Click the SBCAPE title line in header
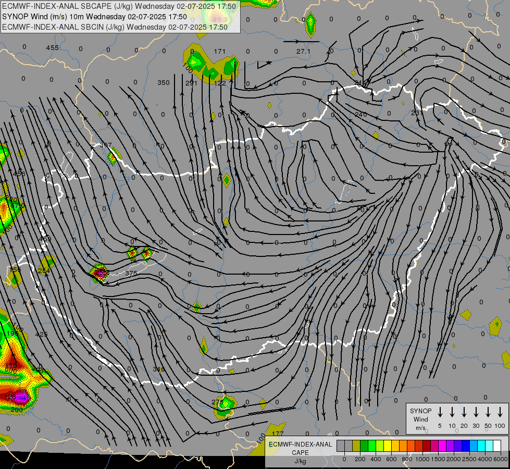Image resolution: width=510 pixels, height=469 pixels. pyautogui.click(x=119, y=6)
